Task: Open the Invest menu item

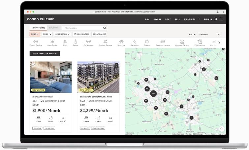Action: 157,19
